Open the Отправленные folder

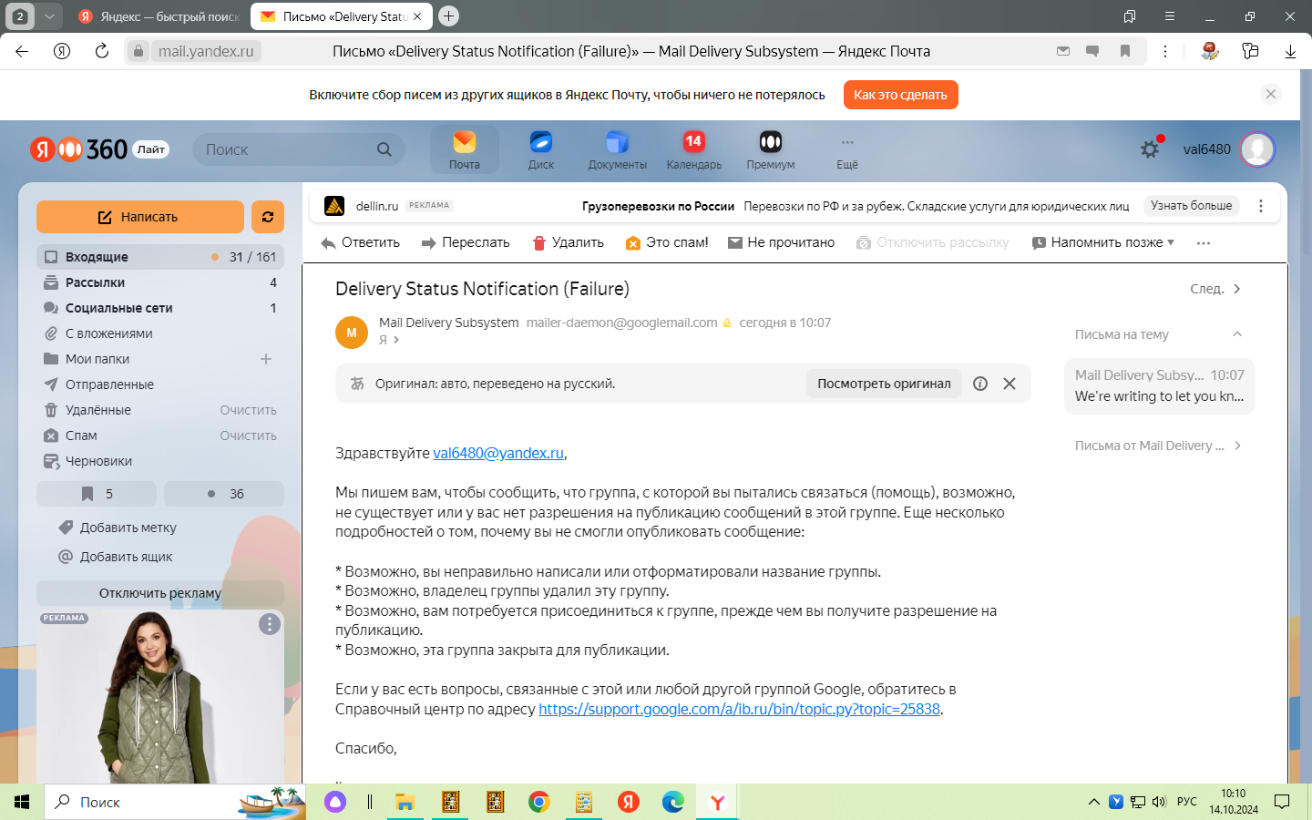(160, 384)
